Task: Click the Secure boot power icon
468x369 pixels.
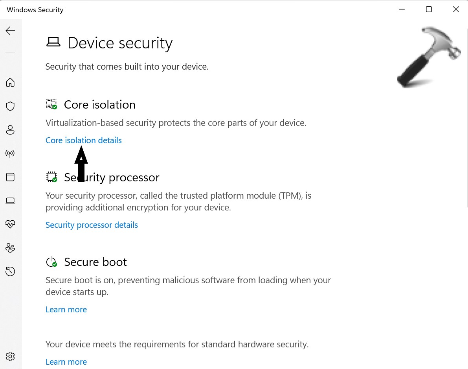Action: point(51,262)
